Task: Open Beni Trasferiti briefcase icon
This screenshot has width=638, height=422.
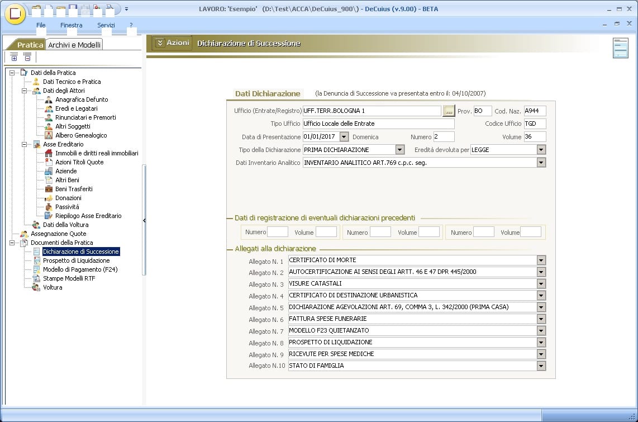Action: 49,189
